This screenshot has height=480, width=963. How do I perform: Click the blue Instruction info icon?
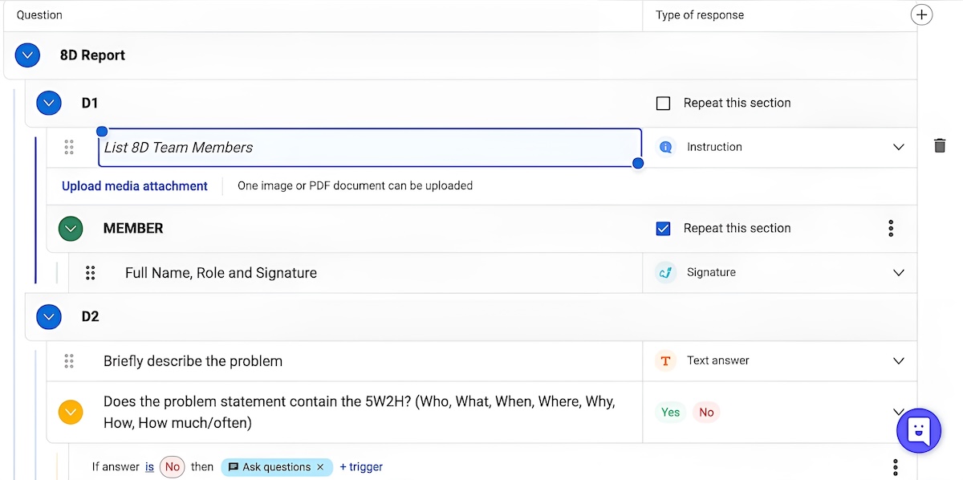tap(665, 147)
